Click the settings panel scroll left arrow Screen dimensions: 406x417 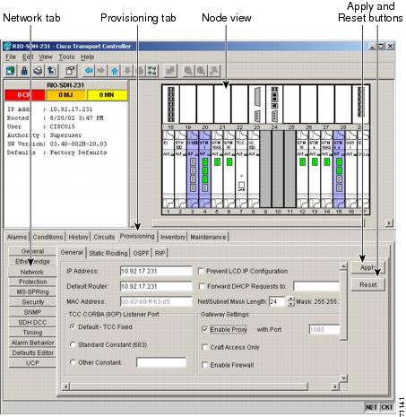click(65, 387)
